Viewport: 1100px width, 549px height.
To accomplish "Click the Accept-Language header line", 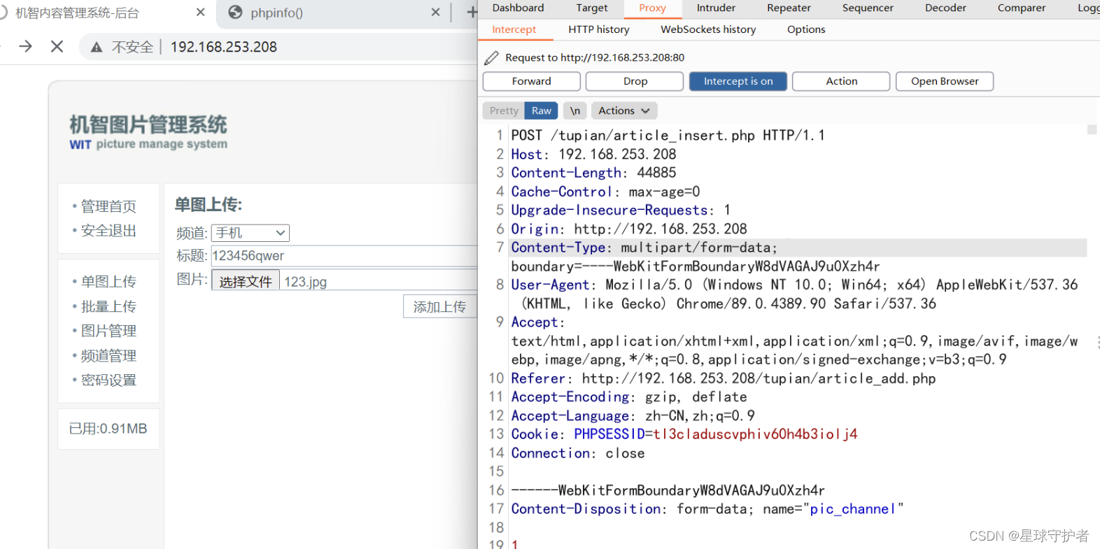I will 633,415.
